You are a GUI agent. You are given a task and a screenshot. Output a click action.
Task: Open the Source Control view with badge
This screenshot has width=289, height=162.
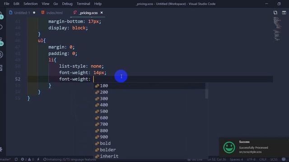(x=1, y=42)
